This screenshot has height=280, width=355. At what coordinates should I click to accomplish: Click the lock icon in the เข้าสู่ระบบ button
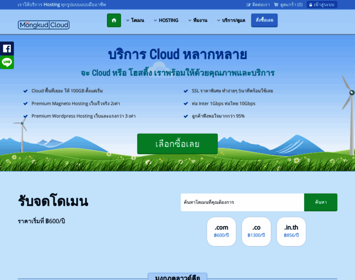coord(311,5)
